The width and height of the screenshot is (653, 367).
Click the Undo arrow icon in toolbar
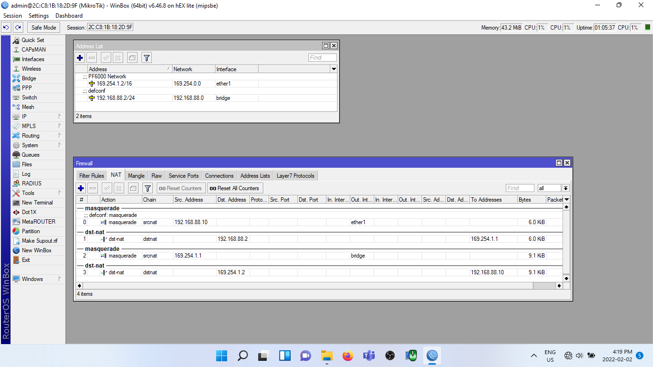[x=7, y=28]
